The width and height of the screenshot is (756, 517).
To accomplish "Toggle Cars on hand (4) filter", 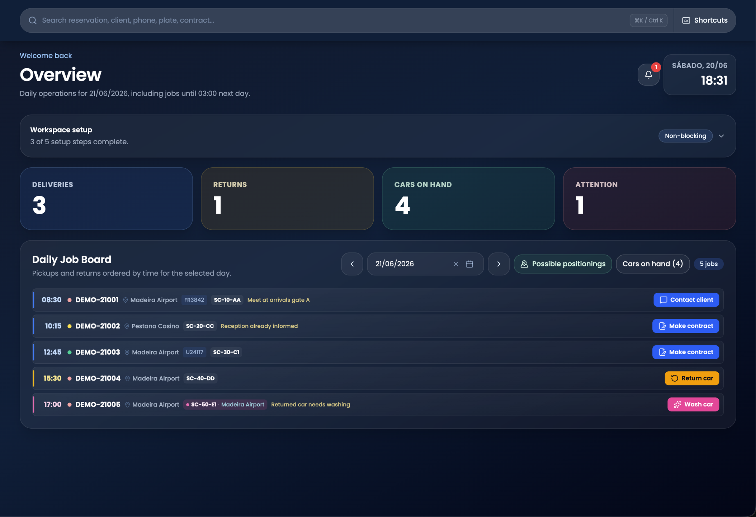I will coord(653,264).
